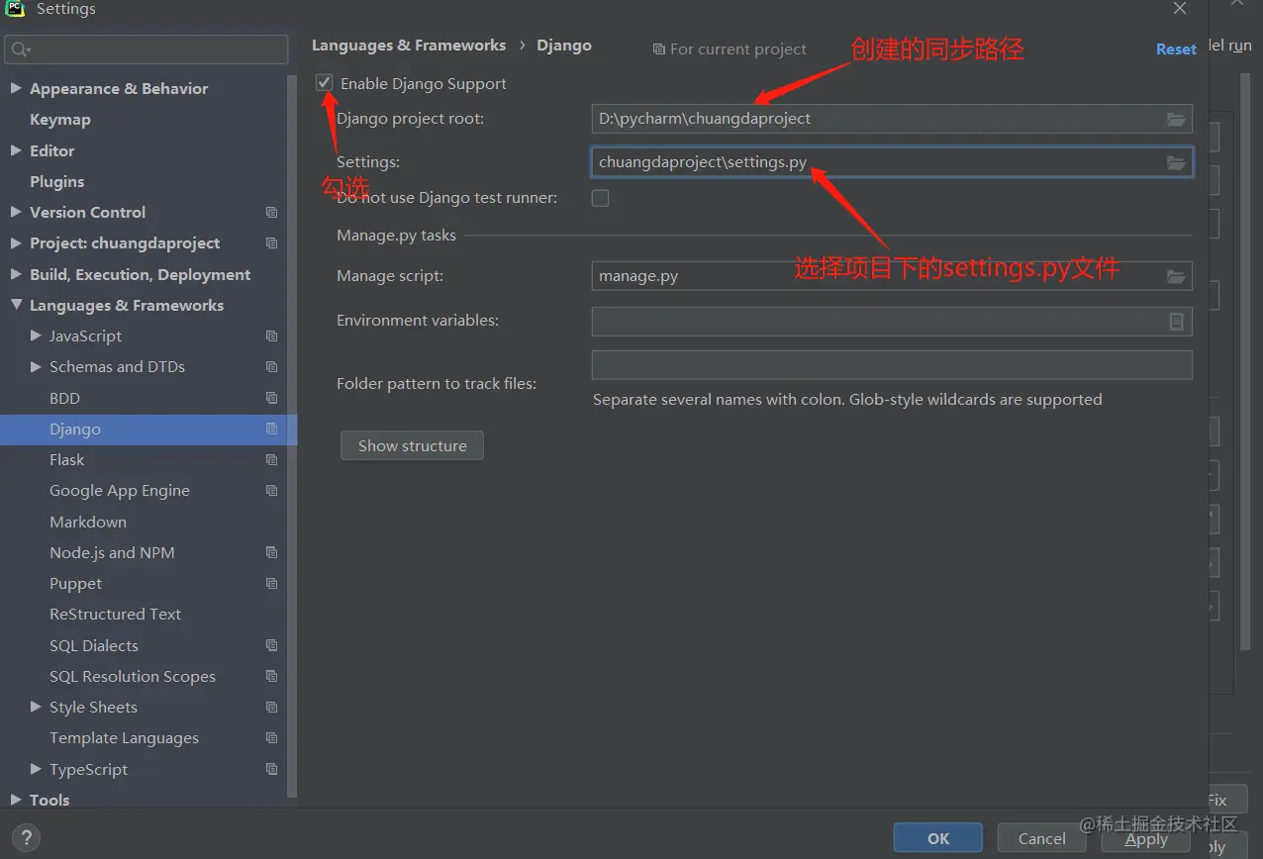Click project-level icon beside BDD
This screenshot has height=859, width=1263.
point(272,398)
